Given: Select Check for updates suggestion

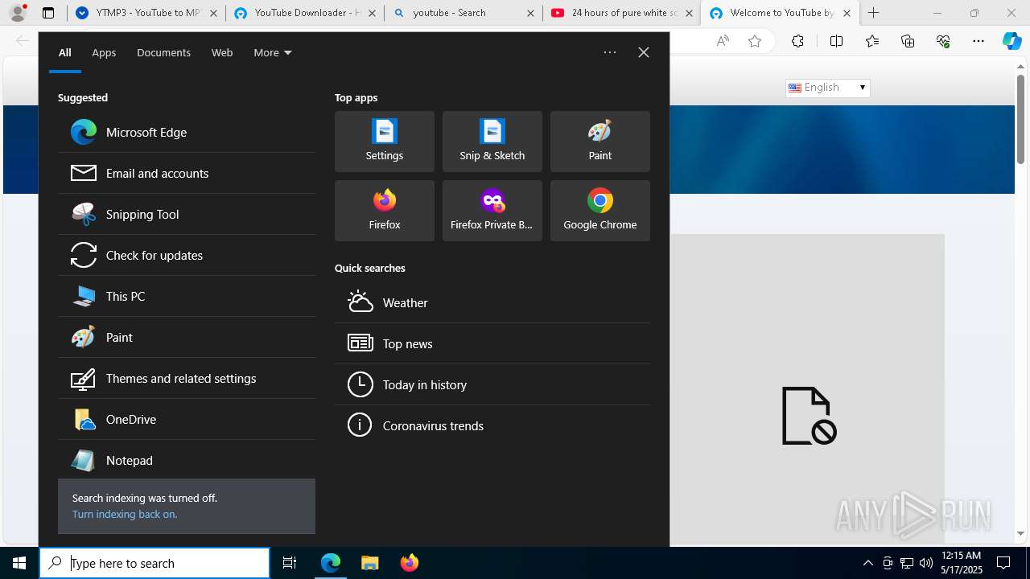Looking at the screenshot, I should (187, 255).
